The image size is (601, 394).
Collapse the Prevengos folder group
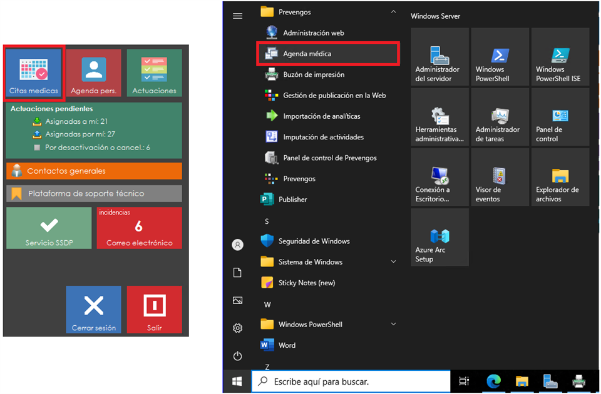pyautogui.click(x=393, y=12)
